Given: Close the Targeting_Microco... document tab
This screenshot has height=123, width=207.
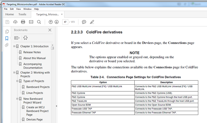Looking at the screenshot, I should (x=62, y=14).
